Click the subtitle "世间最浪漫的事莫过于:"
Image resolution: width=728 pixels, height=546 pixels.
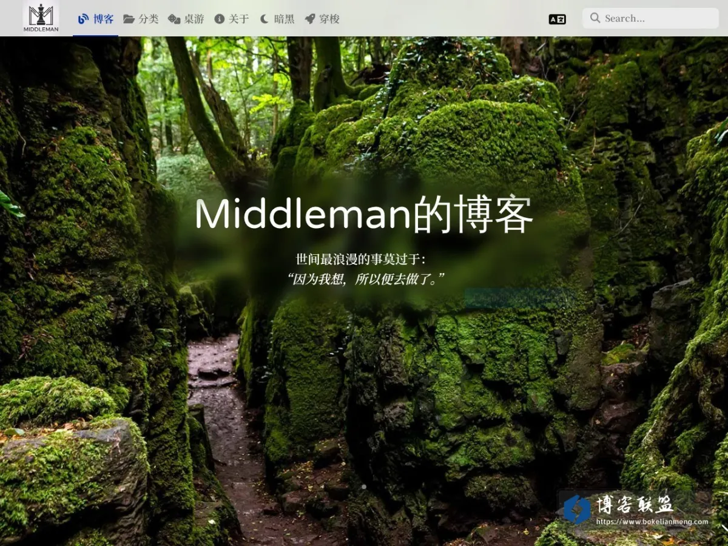[x=362, y=260]
